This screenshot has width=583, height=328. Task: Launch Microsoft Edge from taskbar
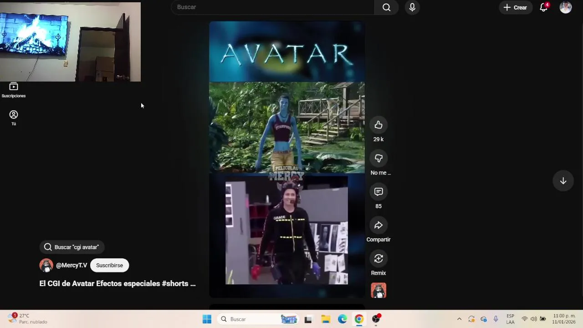[x=342, y=319]
